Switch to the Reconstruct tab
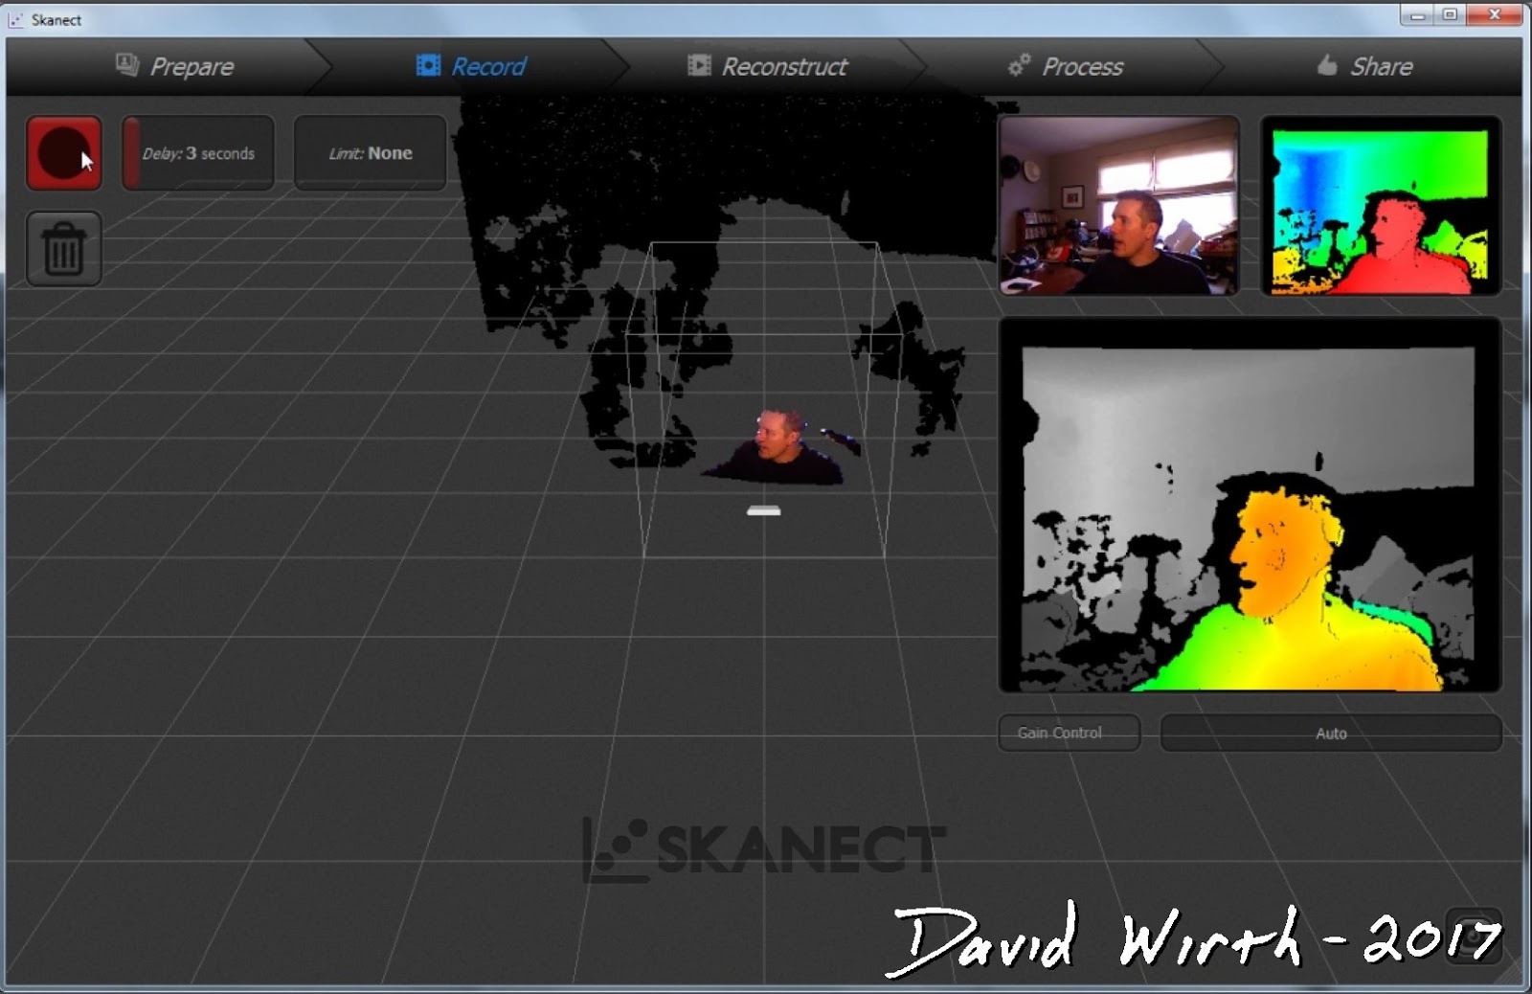 (783, 65)
